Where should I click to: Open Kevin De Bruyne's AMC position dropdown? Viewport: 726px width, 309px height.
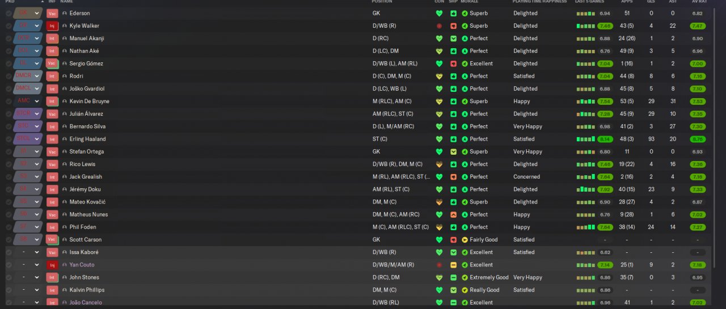[37, 101]
